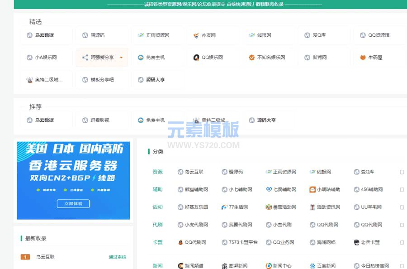The image size is (407, 269).
Task: Open more sites at end of 辅助 row
Action: pos(402,190)
